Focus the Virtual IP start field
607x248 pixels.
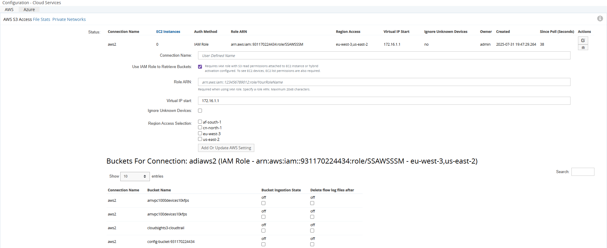point(384,101)
